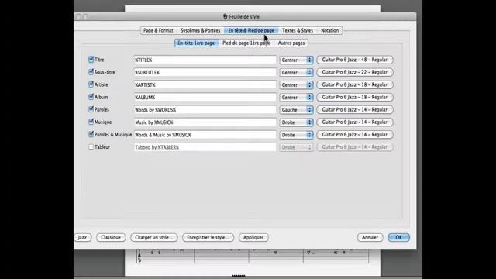Switch to Page & Format tab
The height and width of the screenshot is (279, 496).
(158, 30)
